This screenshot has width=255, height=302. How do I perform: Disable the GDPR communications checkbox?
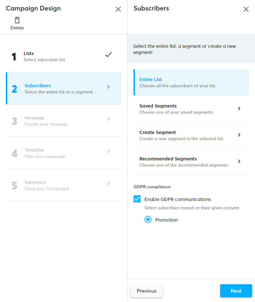coord(137,199)
